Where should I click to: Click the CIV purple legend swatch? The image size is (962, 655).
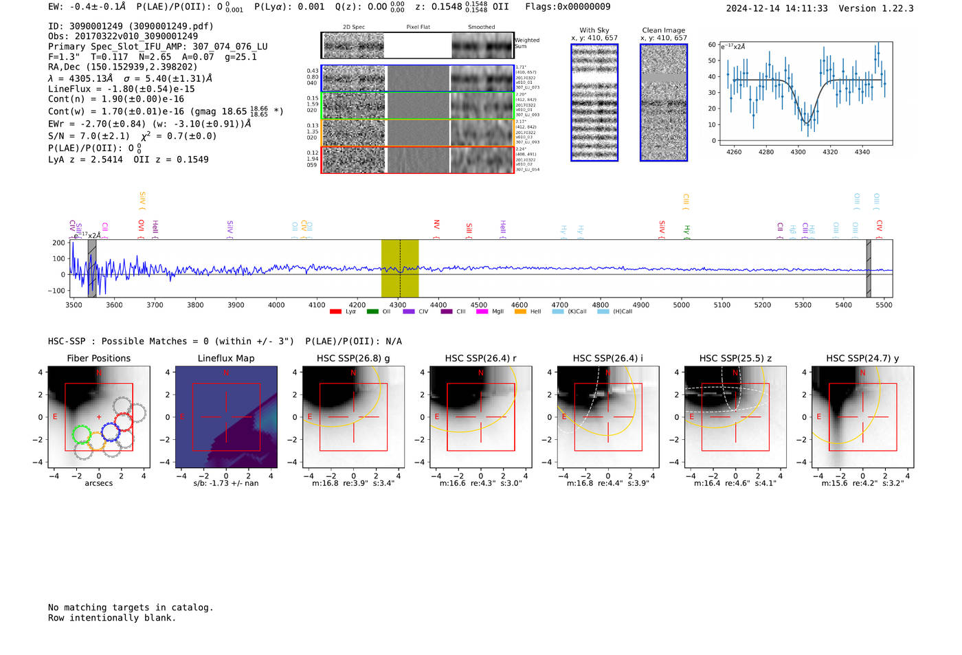pos(409,312)
